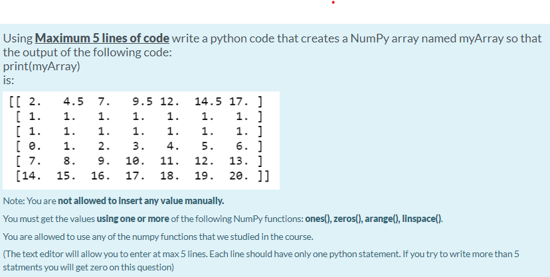Screen dimensions: 550x277
Task: Click the value 9.5 in the array output
Action: pos(142,102)
